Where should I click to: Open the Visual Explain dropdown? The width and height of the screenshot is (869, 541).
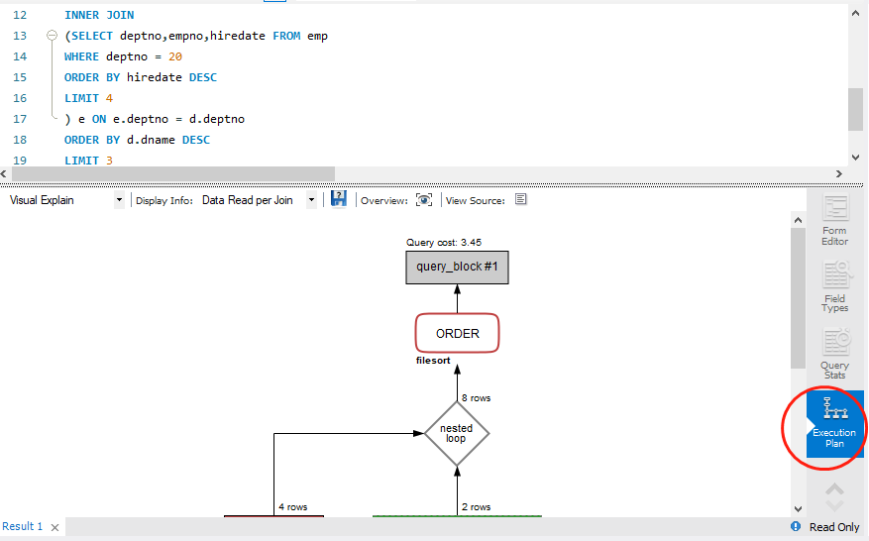click(x=119, y=200)
